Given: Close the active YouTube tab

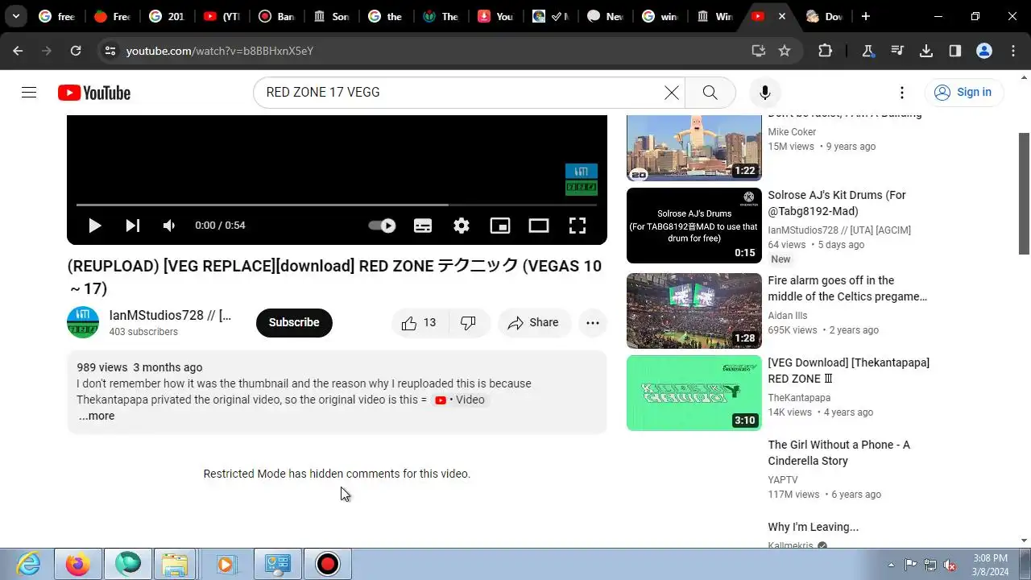Looking at the screenshot, I should (781, 16).
